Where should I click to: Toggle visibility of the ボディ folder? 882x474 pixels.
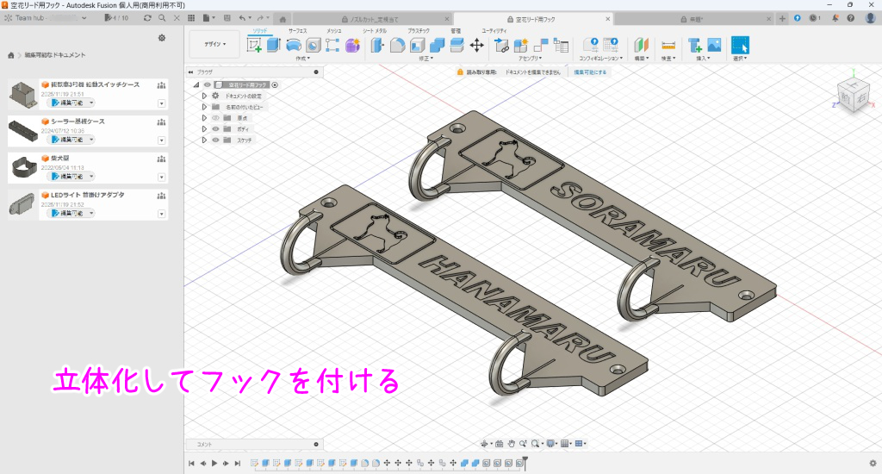[x=215, y=128]
